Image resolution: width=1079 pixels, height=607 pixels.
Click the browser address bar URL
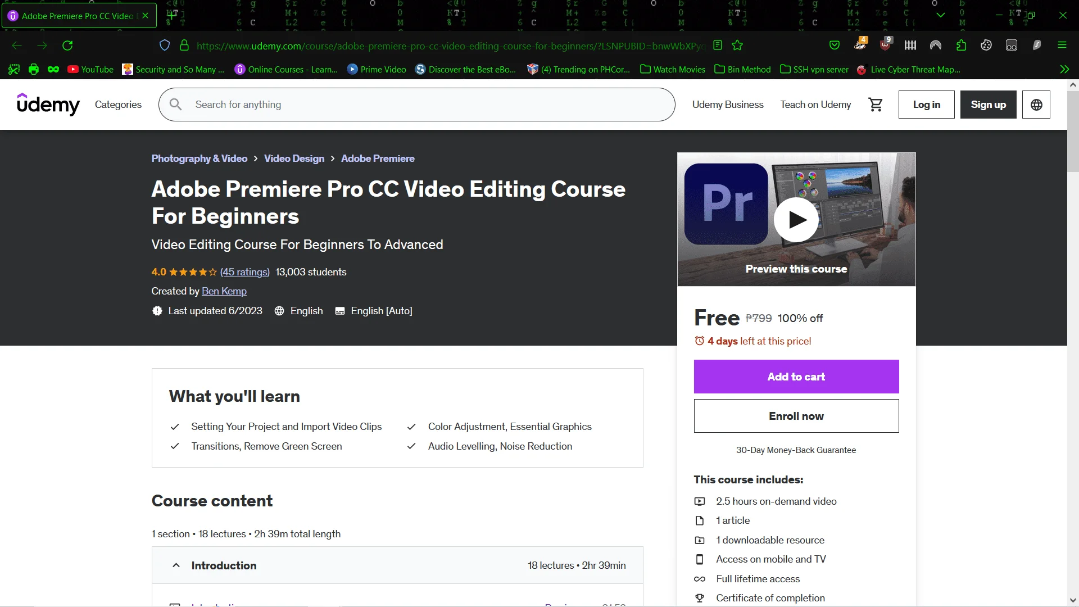(x=450, y=46)
